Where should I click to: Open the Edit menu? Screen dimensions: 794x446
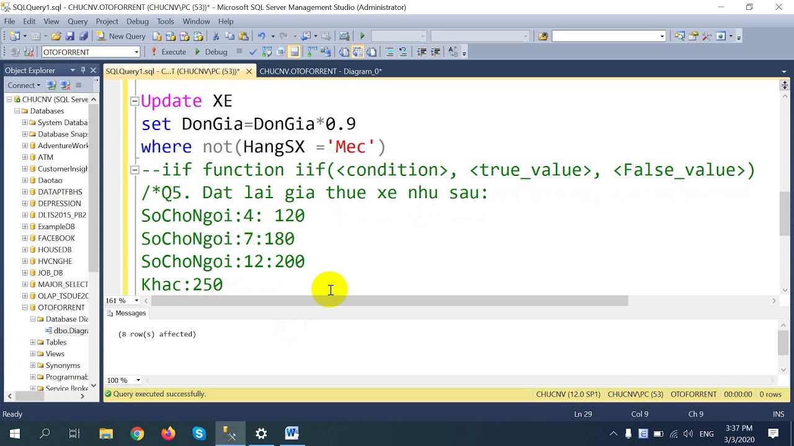(29, 21)
